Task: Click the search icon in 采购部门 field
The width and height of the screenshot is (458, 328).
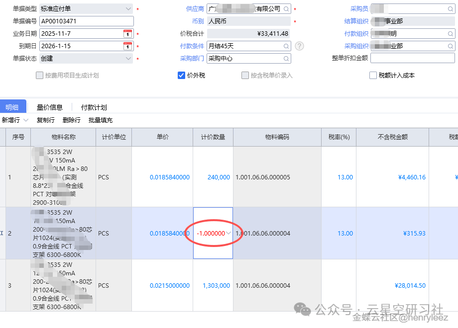Action: tap(286, 59)
